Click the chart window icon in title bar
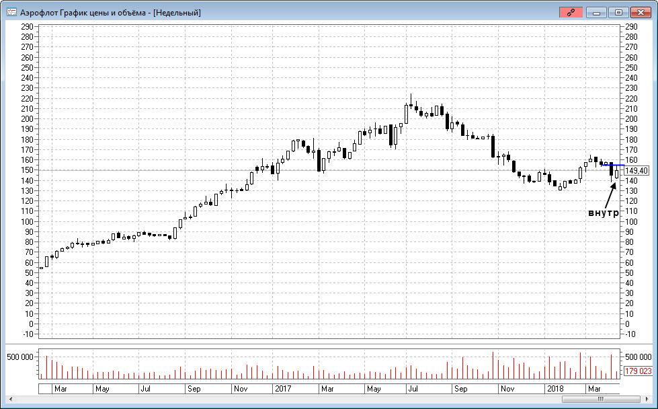 [x=11, y=12]
